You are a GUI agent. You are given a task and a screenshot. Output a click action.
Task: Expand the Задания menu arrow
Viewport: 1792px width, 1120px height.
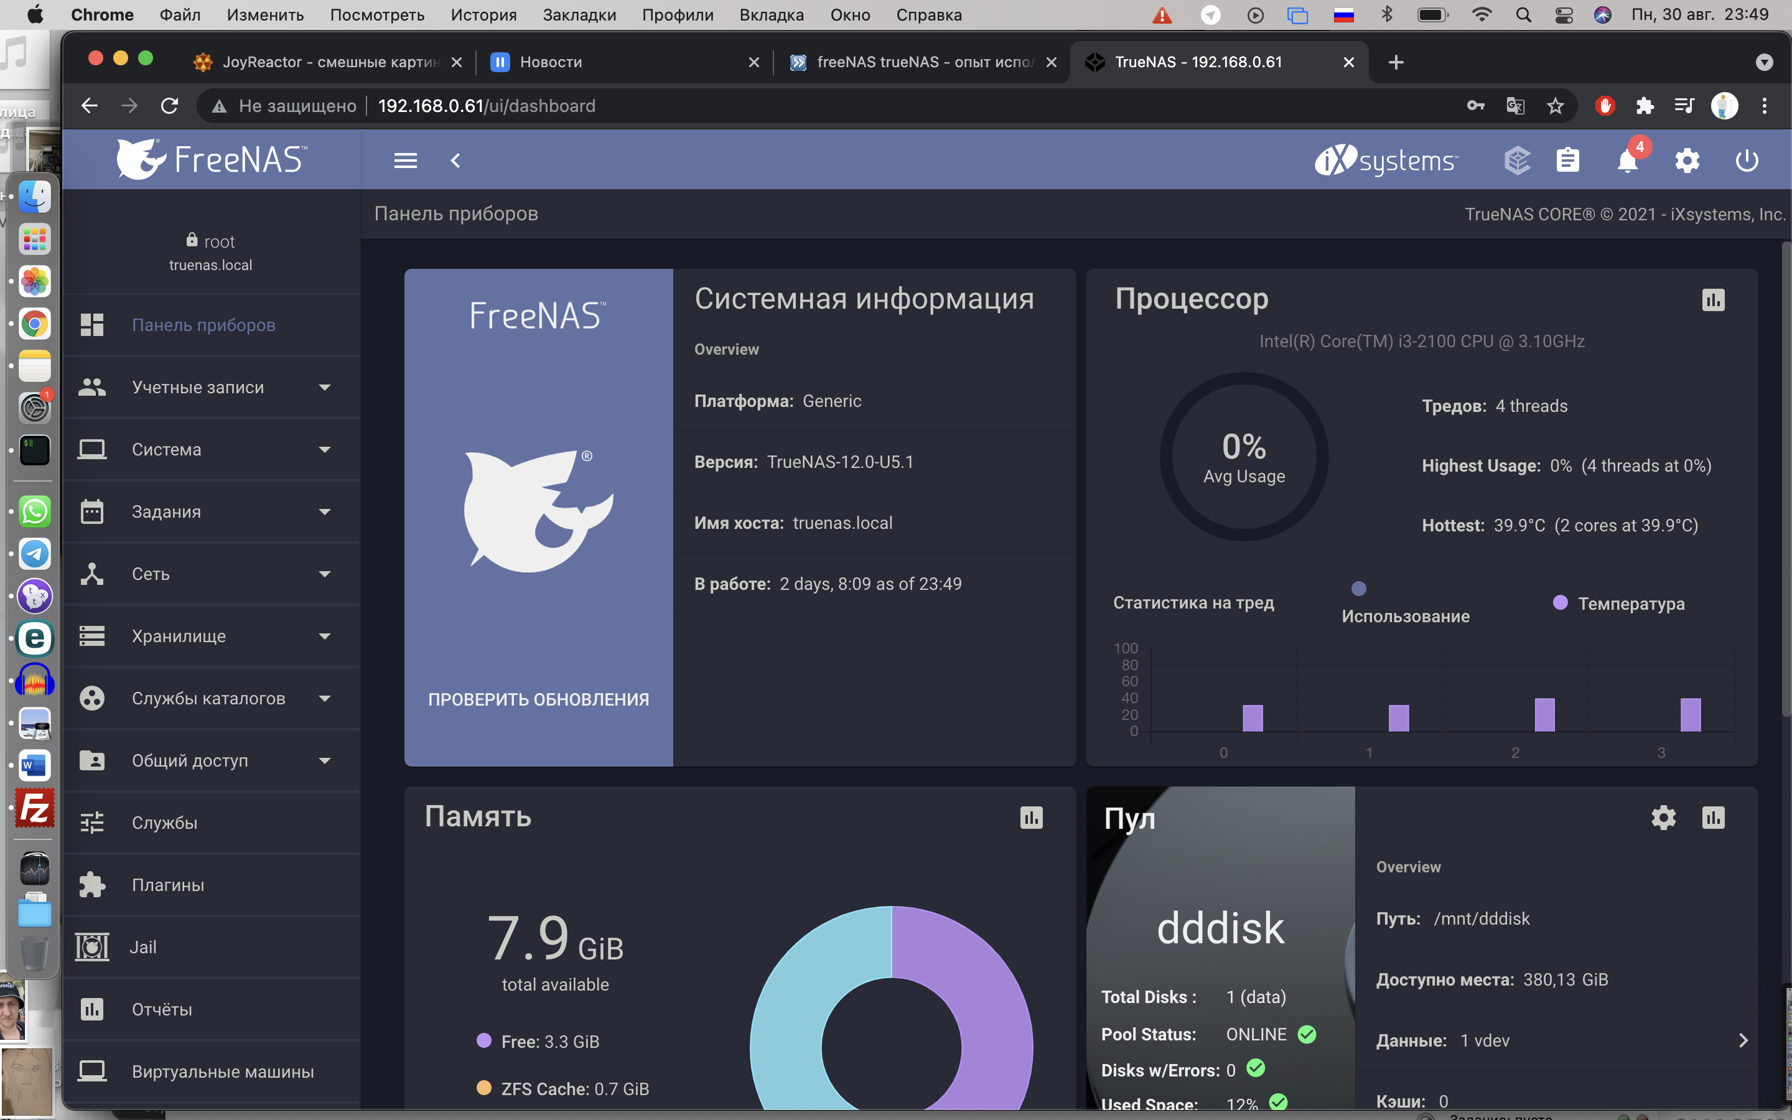[324, 512]
